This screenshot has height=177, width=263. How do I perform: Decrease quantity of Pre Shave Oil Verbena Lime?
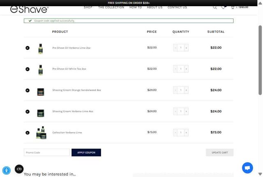point(175,48)
